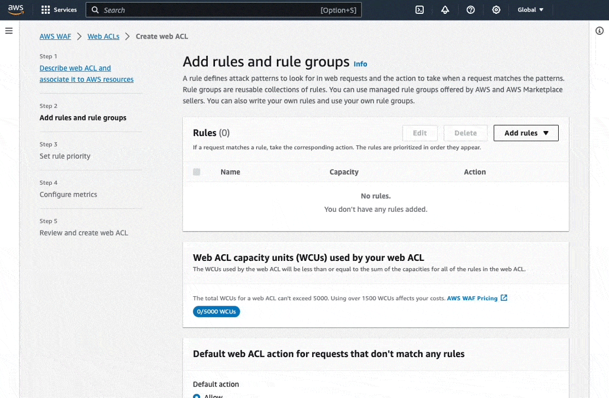Image resolution: width=609 pixels, height=398 pixels.
Task: Click the 'No rules.' message
Action: 376,196
